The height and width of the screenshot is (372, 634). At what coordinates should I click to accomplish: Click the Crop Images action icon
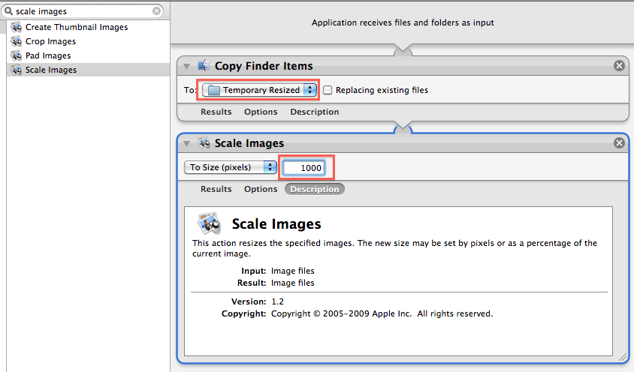17,41
